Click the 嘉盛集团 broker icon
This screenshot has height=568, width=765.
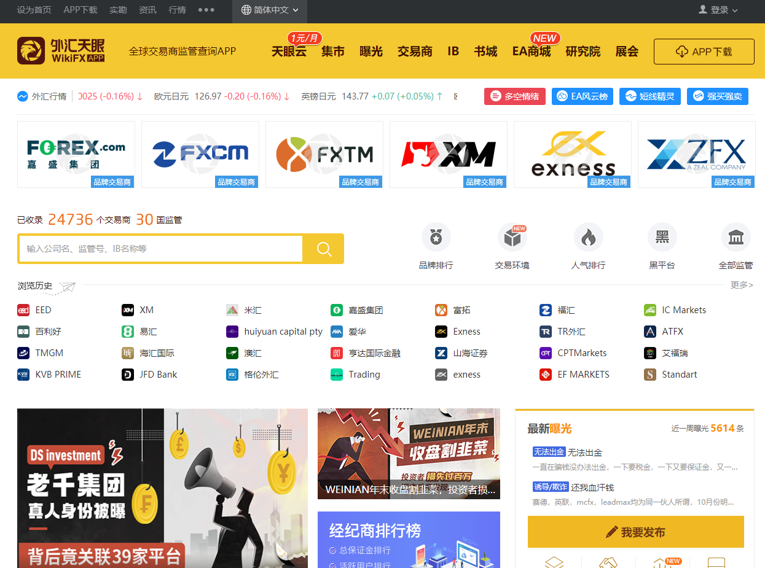click(337, 310)
